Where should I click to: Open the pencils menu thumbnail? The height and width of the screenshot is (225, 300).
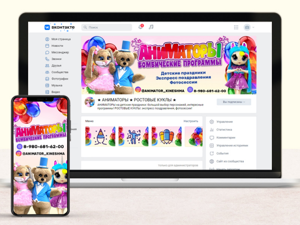click(x=167, y=136)
